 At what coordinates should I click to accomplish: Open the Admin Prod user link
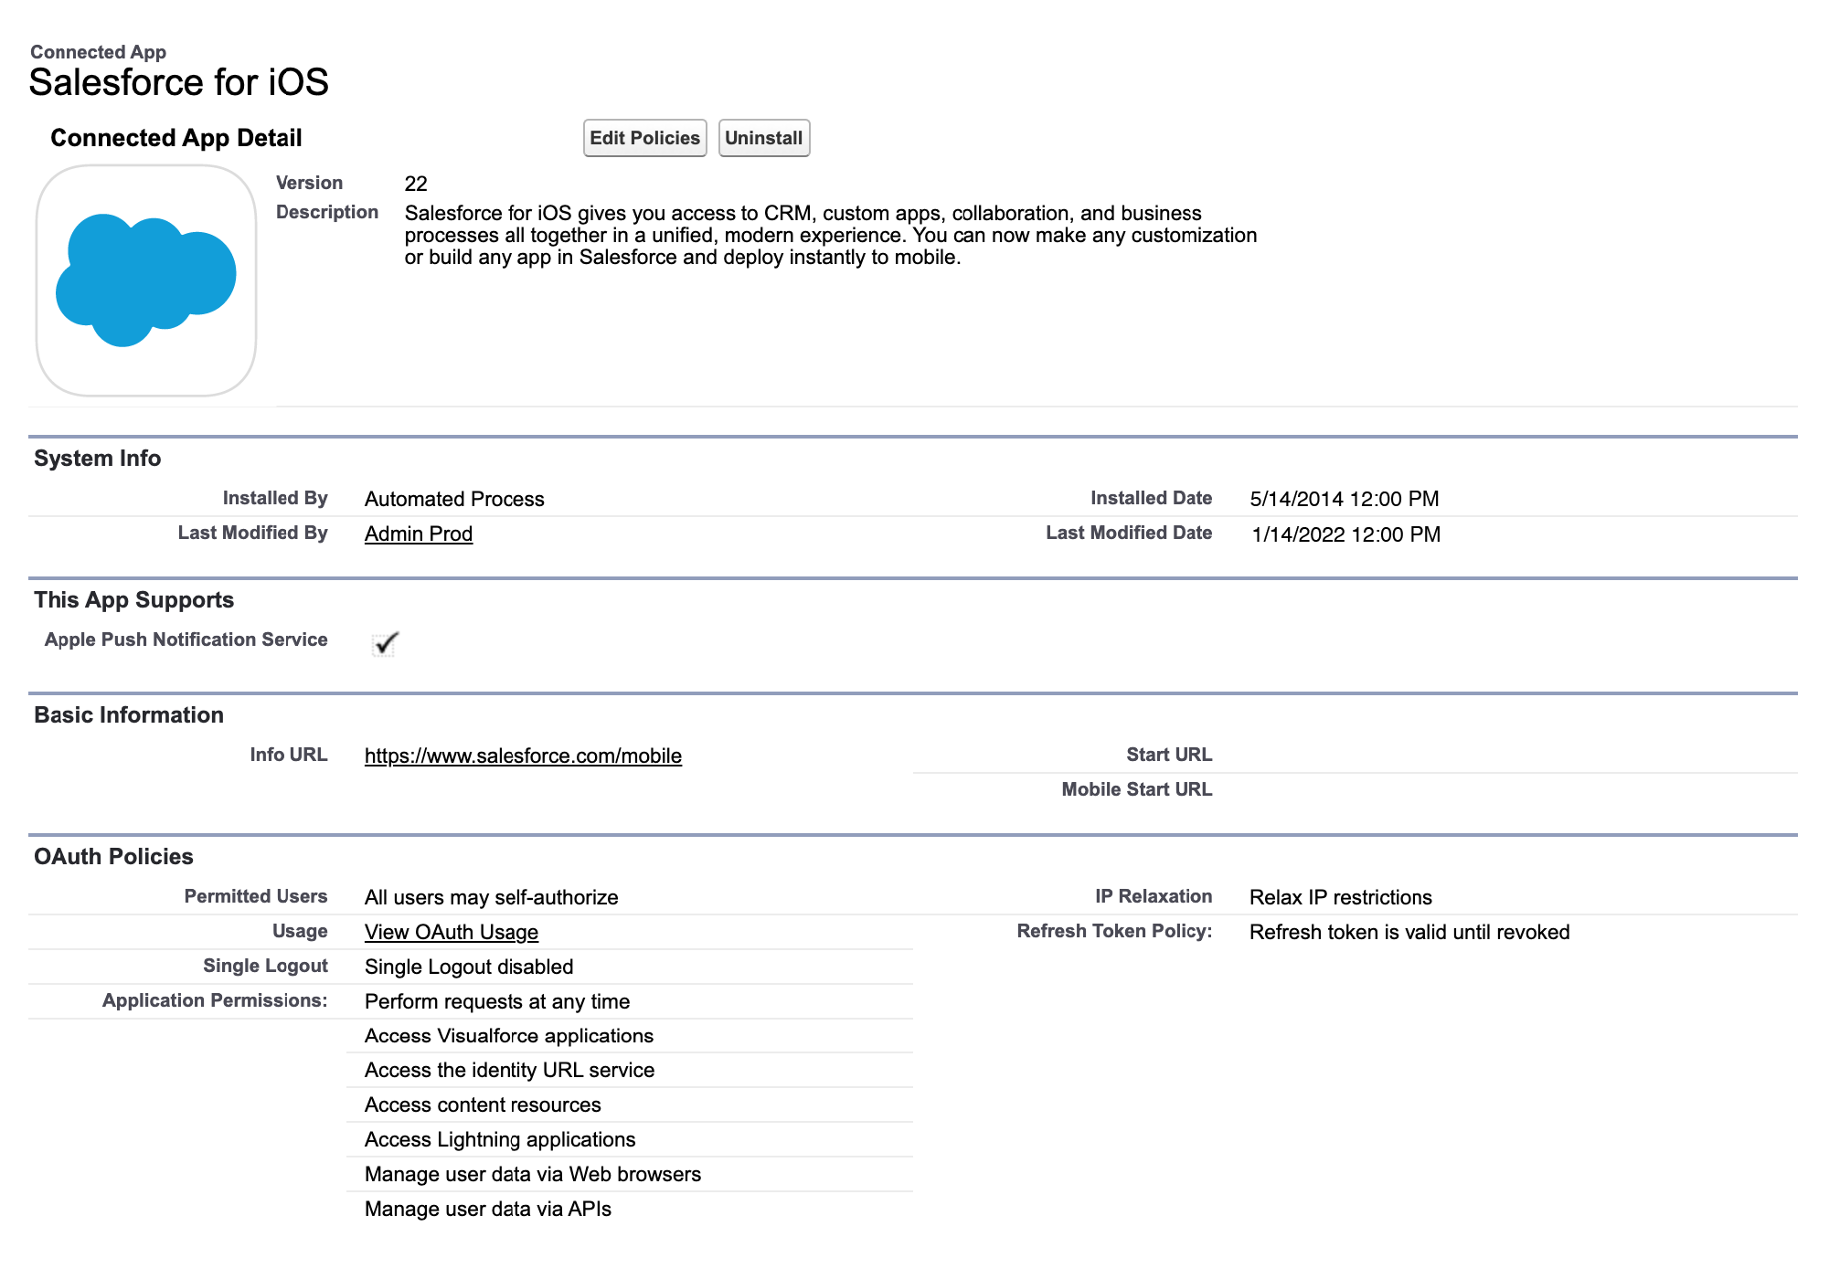(418, 534)
